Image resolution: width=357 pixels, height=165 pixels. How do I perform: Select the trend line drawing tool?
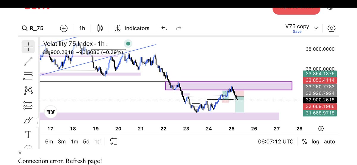pos(28,61)
